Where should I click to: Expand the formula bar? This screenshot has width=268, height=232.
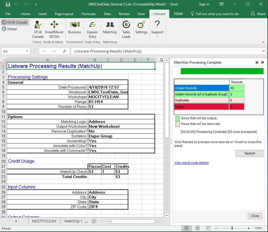pyautogui.click(x=263, y=51)
